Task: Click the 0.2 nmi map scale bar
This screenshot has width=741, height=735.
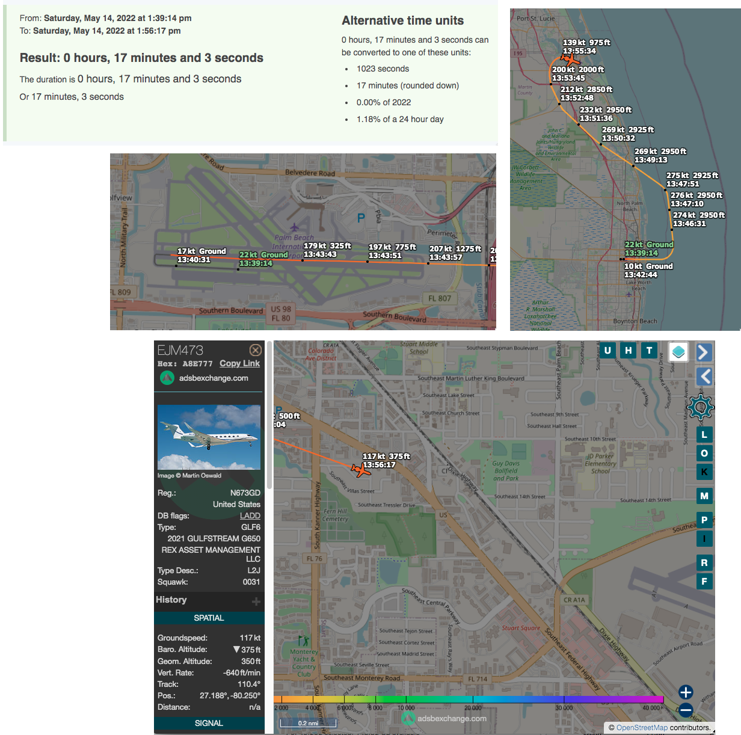Action: click(x=308, y=723)
